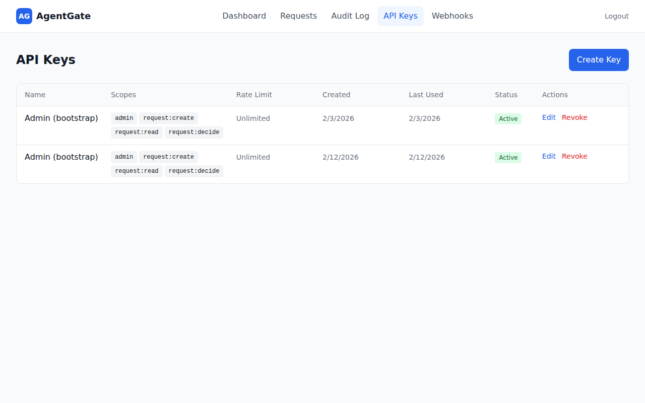Screen dimensions: 645x403
Task: Click the Name column header
Action: [35, 95]
